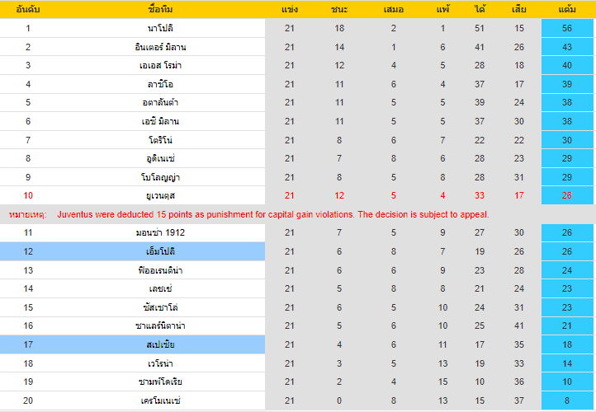Screen dimensions: 596x412
Task: Click นาโปลี's 56 points cell
Action: pyautogui.click(x=567, y=28)
